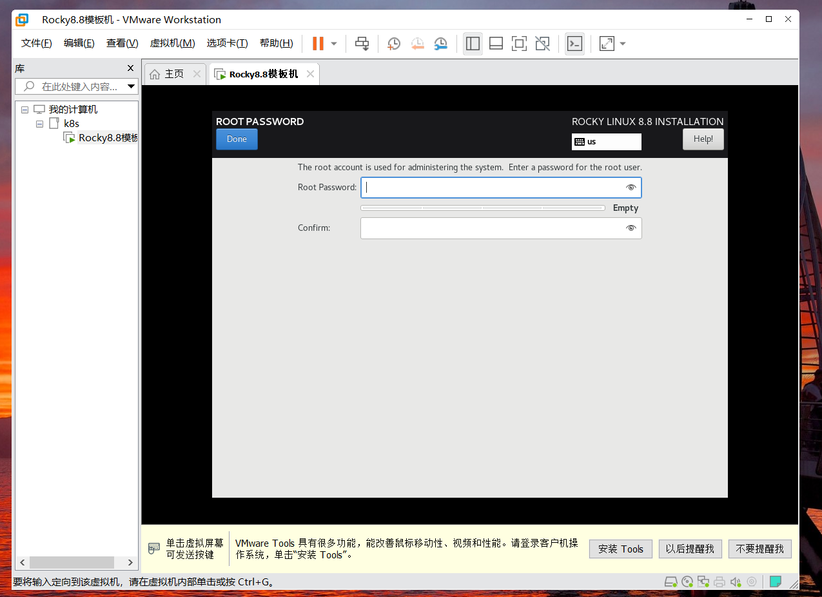822x597 pixels.
Task: Click the Confirm password field
Action: click(x=501, y=228)
